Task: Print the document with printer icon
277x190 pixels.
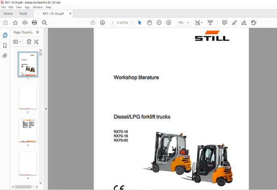Action: tap(34, 23)
